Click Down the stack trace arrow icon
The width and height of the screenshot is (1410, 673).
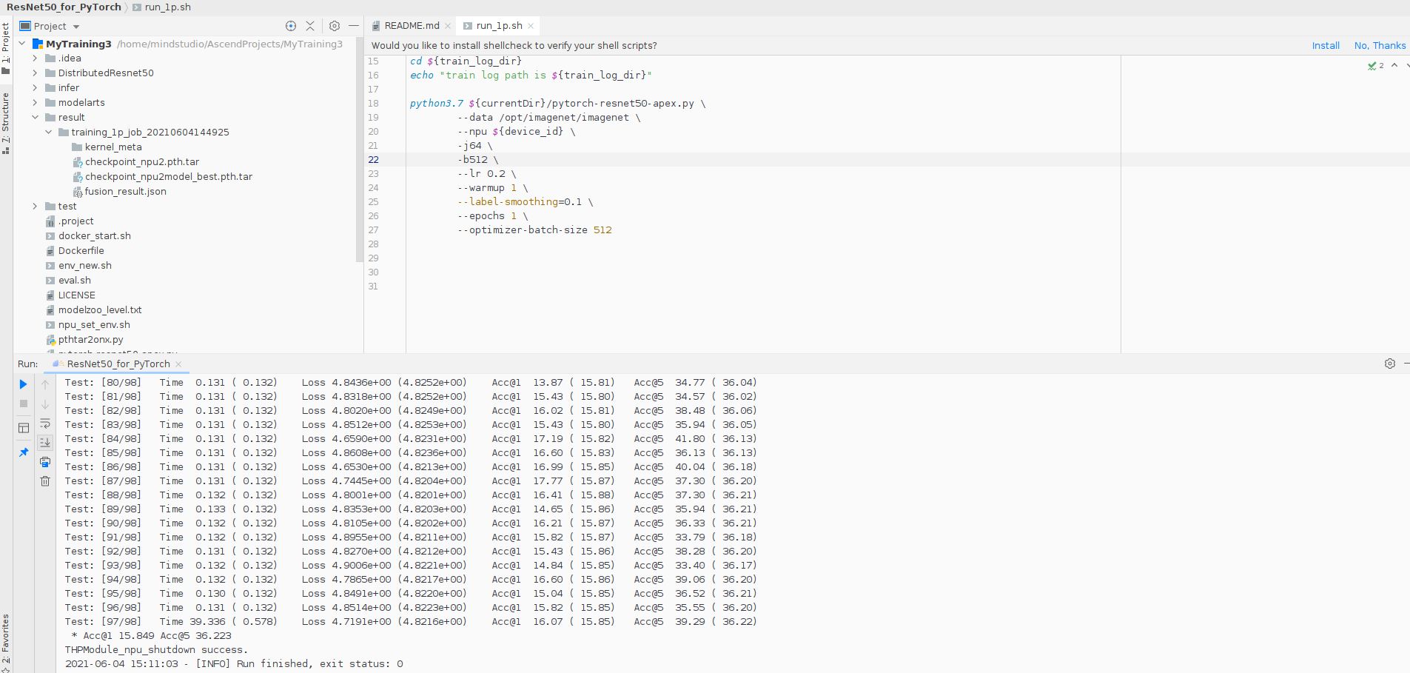45,404
